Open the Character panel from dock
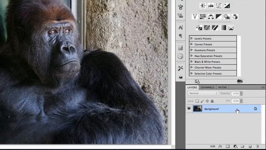The height and width of the screenshot is (150, 266). pos(180,27)
